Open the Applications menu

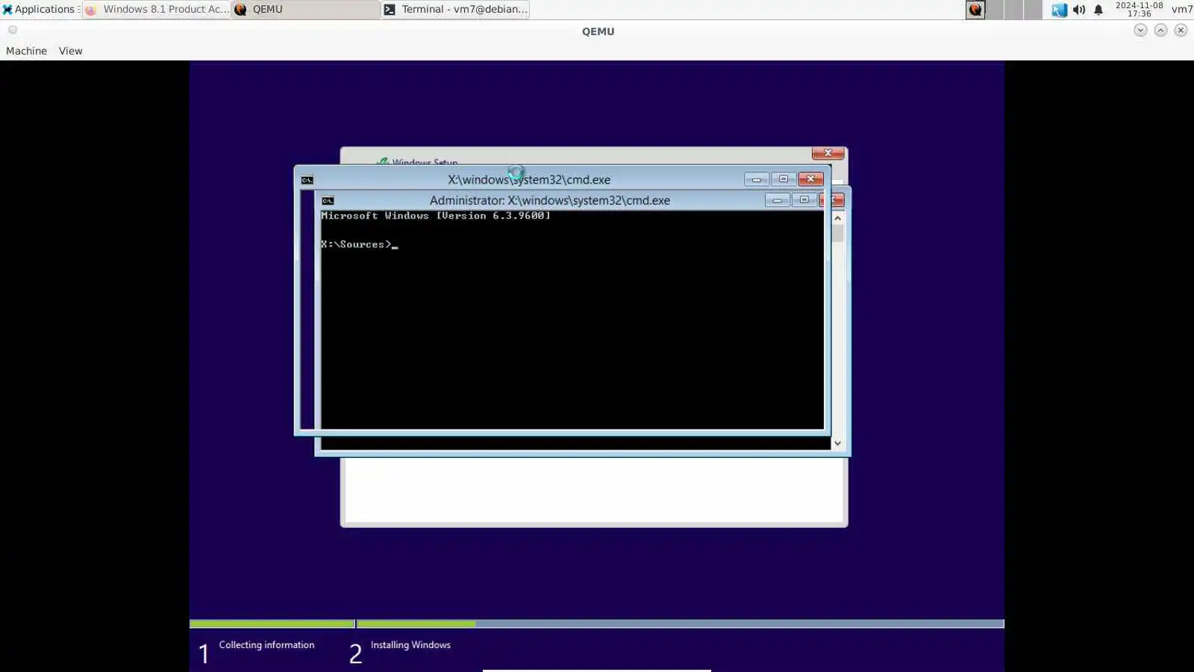tap(40, 10)
